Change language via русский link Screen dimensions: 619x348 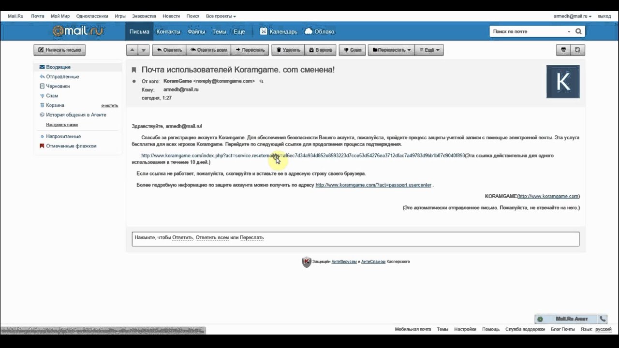(603, 329)
